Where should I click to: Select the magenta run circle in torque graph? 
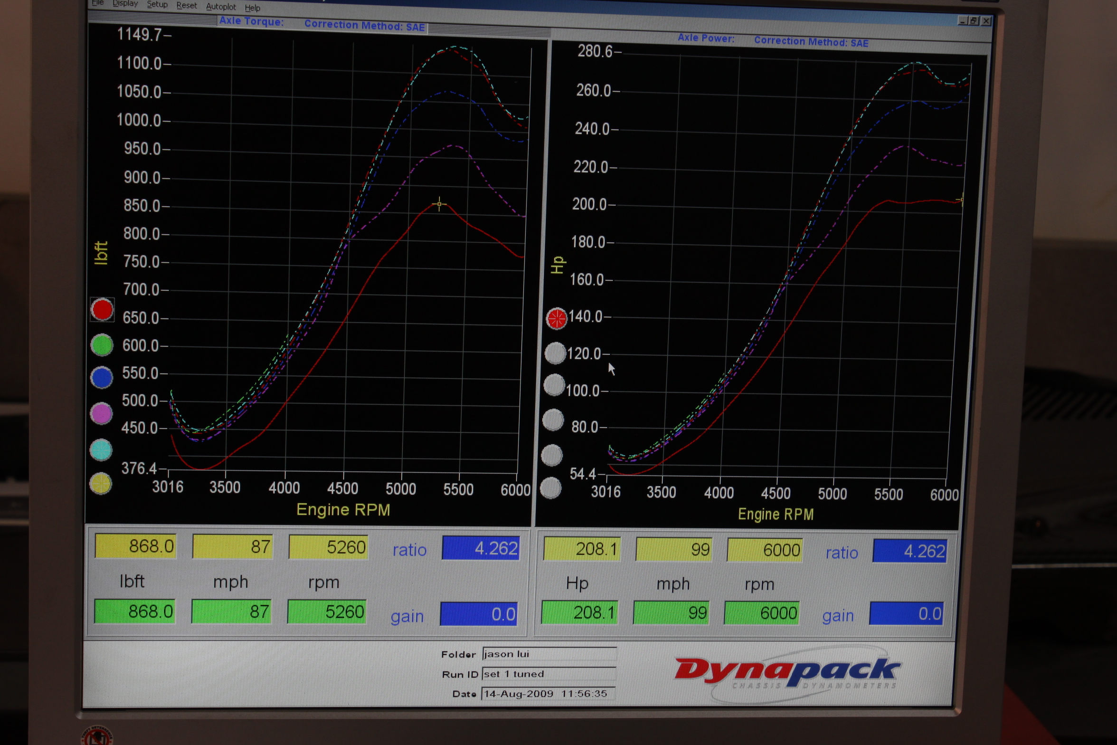click(101, 413)
